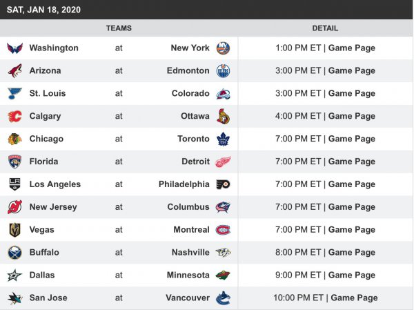Click the Montreal Canadiens logo
This screenshot has height=310, width=414.
pos(223,230)
